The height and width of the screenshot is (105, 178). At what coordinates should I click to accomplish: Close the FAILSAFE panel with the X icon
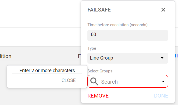tap(163, 10)
